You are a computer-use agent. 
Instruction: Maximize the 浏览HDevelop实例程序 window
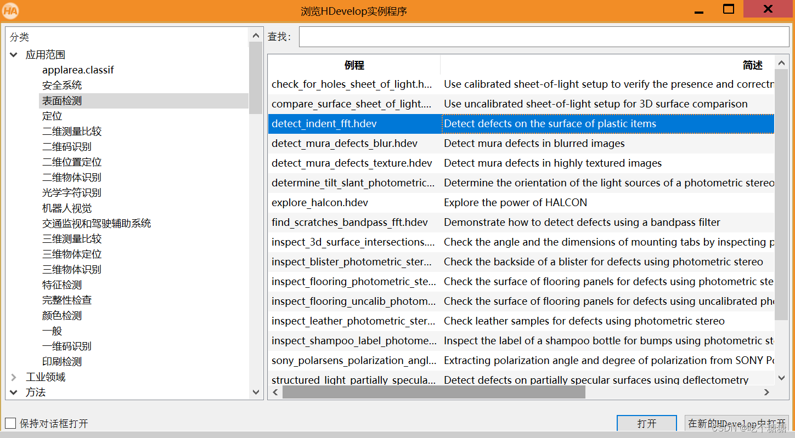(729, 9)
